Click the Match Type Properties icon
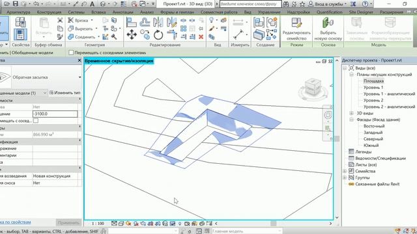Viewport: 417px width, 234px height. (x=60, y=37)
